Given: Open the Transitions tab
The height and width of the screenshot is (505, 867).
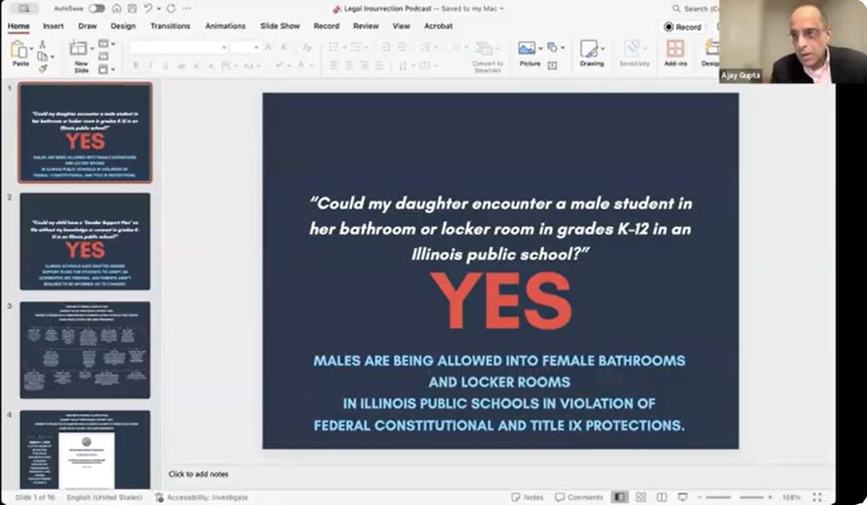Looking at the screenshot, I should coord(170,26).
